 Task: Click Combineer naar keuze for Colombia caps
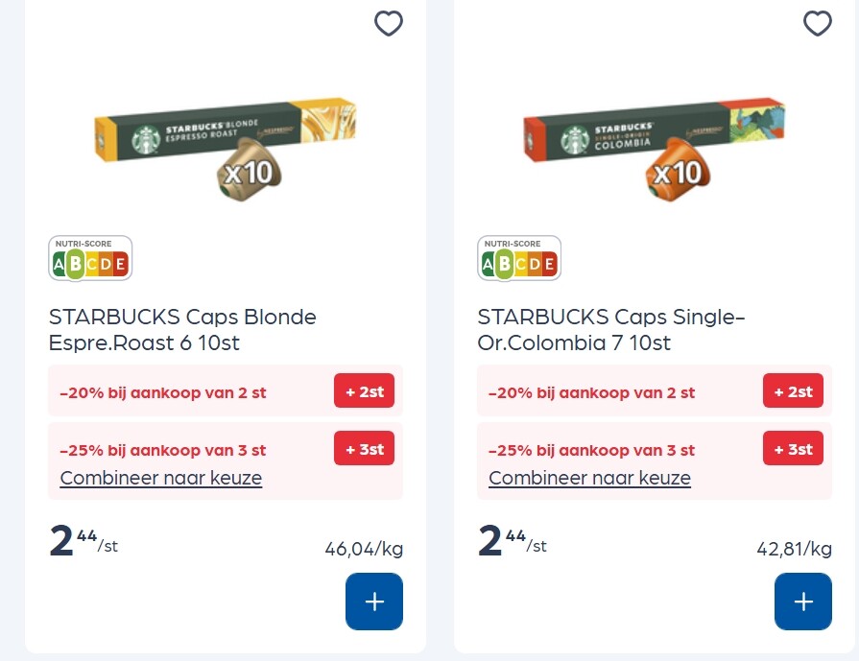[589, 478]
